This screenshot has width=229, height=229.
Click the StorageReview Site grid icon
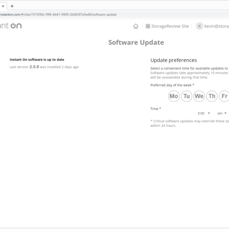(x=148, y=26)
